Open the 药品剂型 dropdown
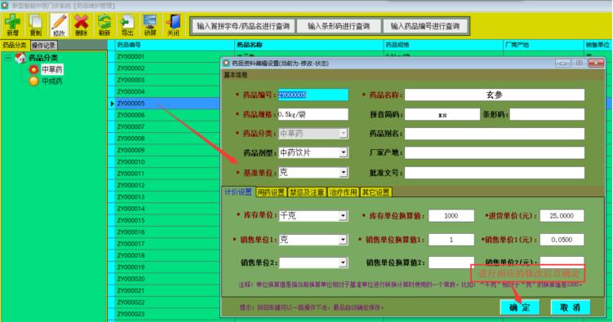 (x=344, y=152)
